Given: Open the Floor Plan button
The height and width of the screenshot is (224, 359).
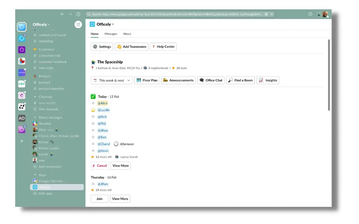Looking at the screenshot, I should point(147,80).
